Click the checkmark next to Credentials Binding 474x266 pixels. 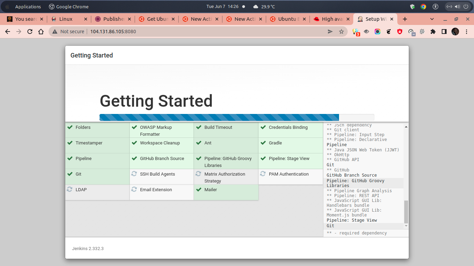(x=263, y=127)
